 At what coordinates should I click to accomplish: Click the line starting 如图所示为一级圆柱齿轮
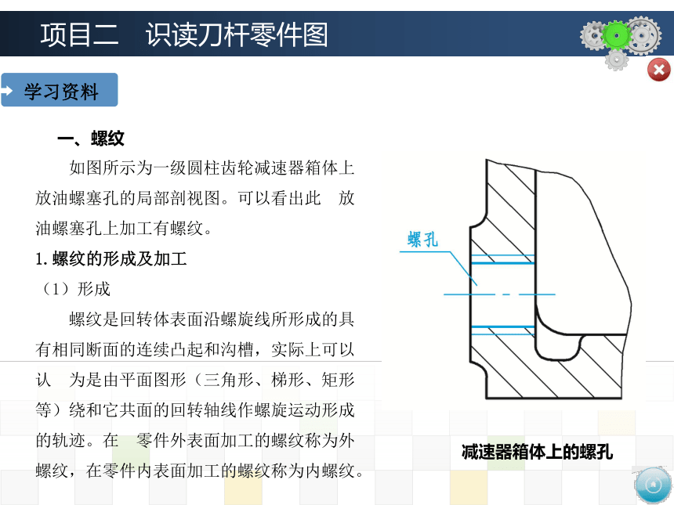coord(212,168)
